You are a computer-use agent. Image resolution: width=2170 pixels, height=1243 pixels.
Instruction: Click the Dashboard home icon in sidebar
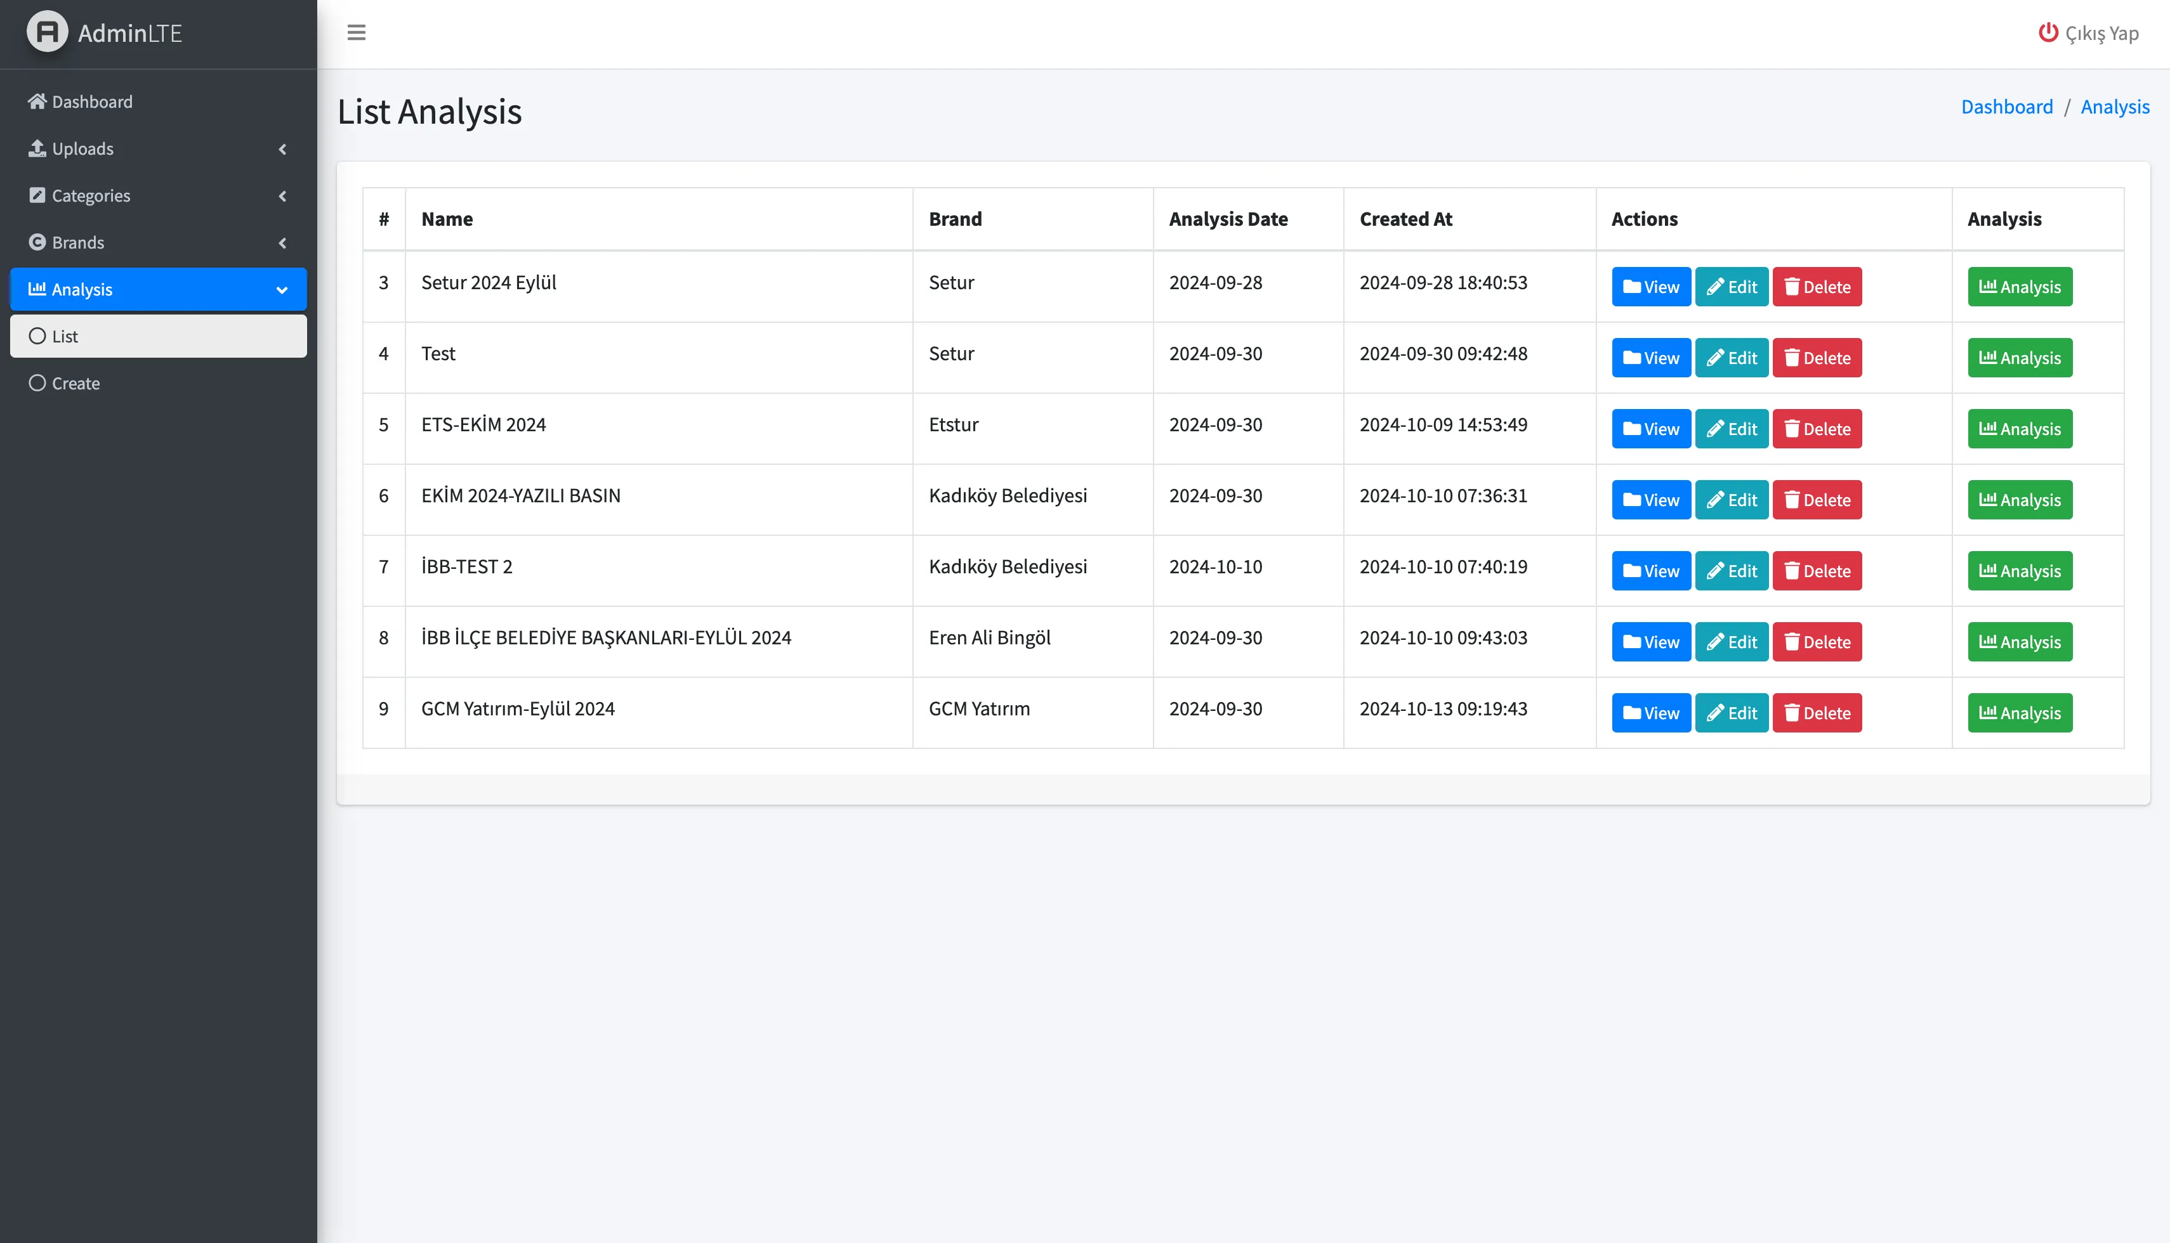pyautogui.click(x=37, y=101)
